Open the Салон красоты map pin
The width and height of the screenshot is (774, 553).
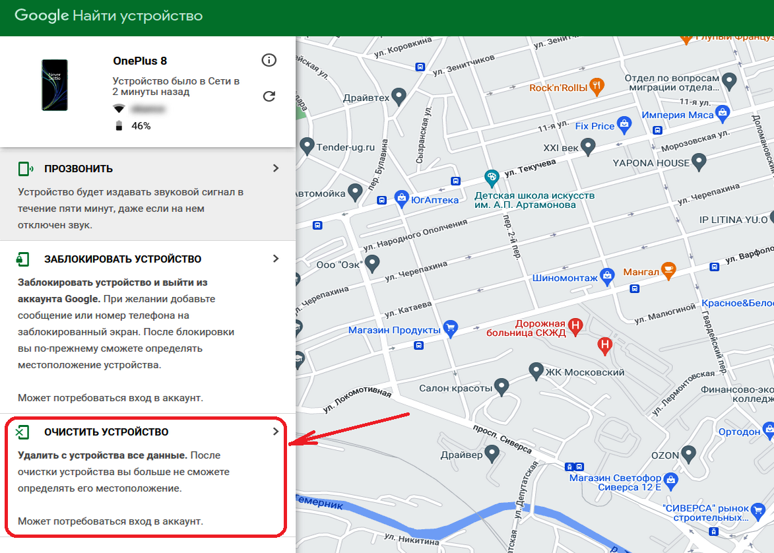(501, 387)
